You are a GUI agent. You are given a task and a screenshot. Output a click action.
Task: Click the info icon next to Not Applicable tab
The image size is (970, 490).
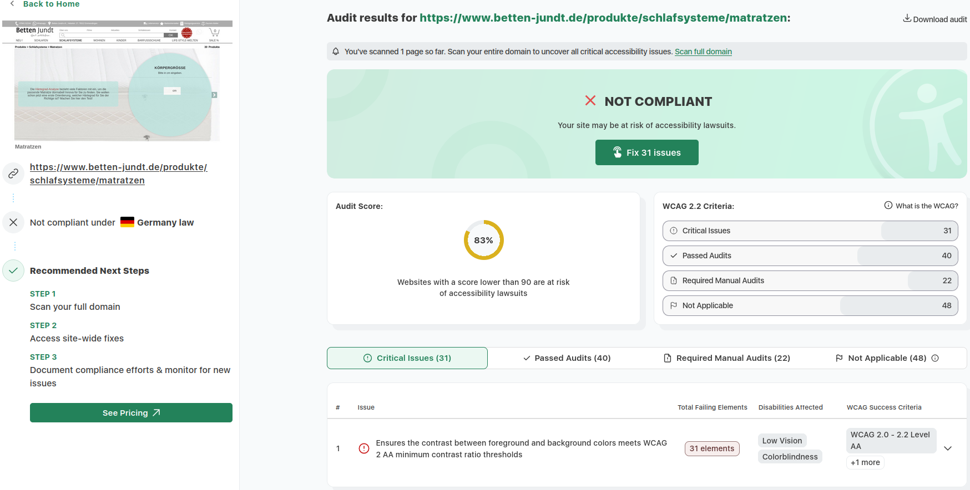pyautogui.click(x=935, y=358)
